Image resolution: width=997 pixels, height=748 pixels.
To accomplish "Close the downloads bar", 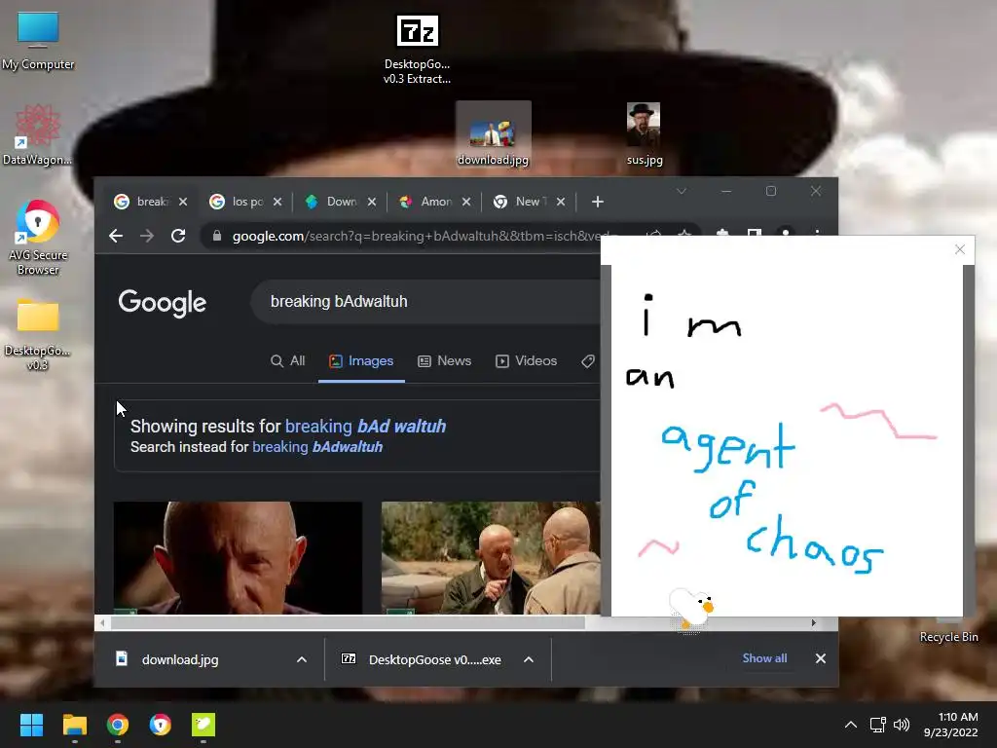I will point(820,659).
